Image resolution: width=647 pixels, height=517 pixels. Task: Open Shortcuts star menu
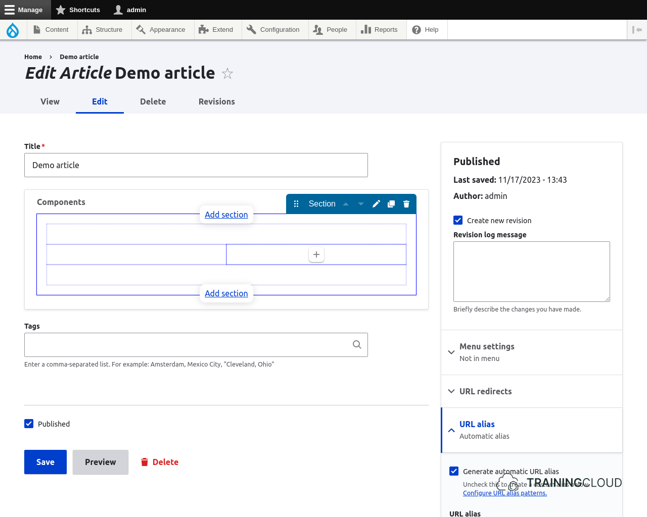(x=78, y=10)
